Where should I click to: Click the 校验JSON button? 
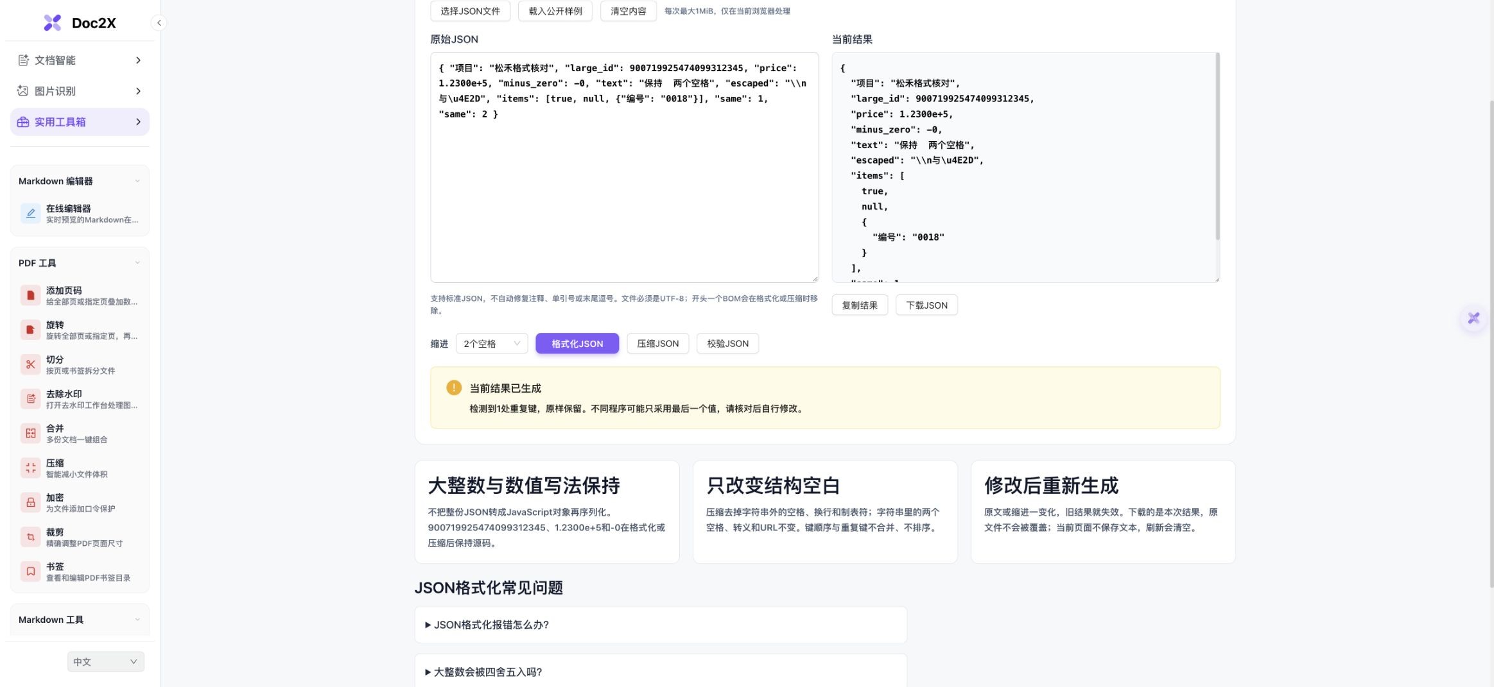727,344
